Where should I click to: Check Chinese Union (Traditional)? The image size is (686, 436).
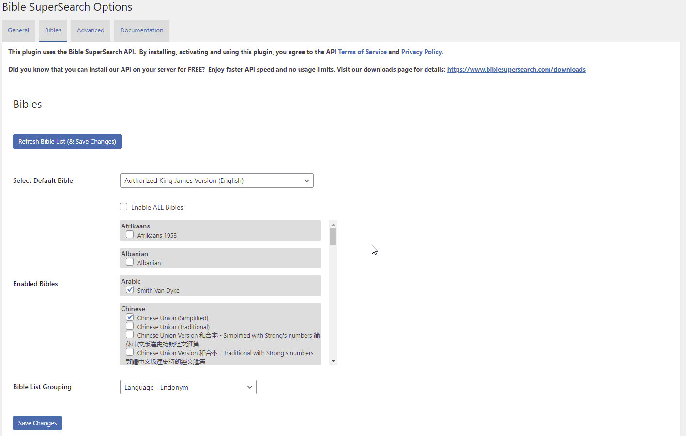[x=130, y=326]
